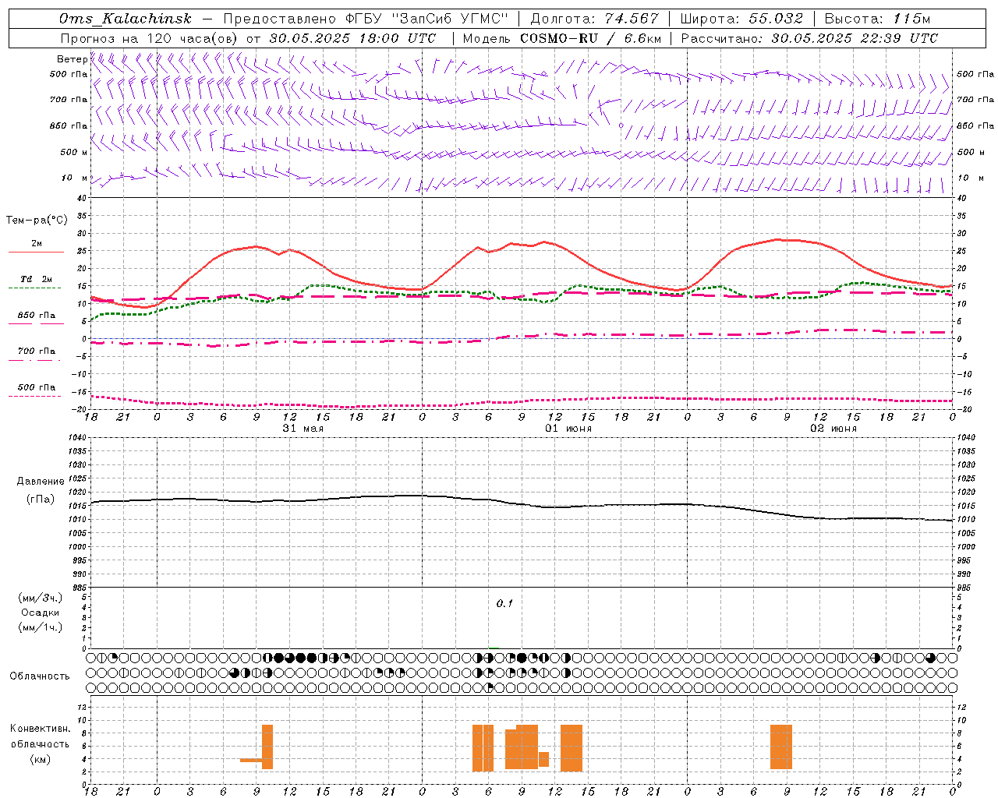Click the 31 мая date label
The width and height of the screenshot is (998, 798).
(x=303, y=429)
